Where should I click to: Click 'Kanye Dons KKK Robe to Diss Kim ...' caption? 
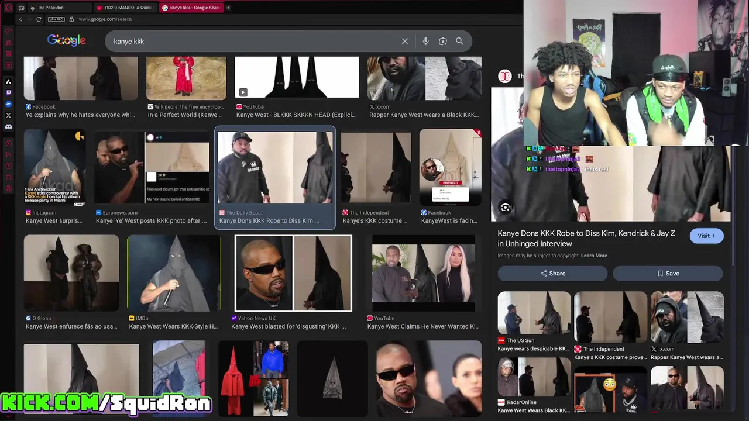[269, 221]
